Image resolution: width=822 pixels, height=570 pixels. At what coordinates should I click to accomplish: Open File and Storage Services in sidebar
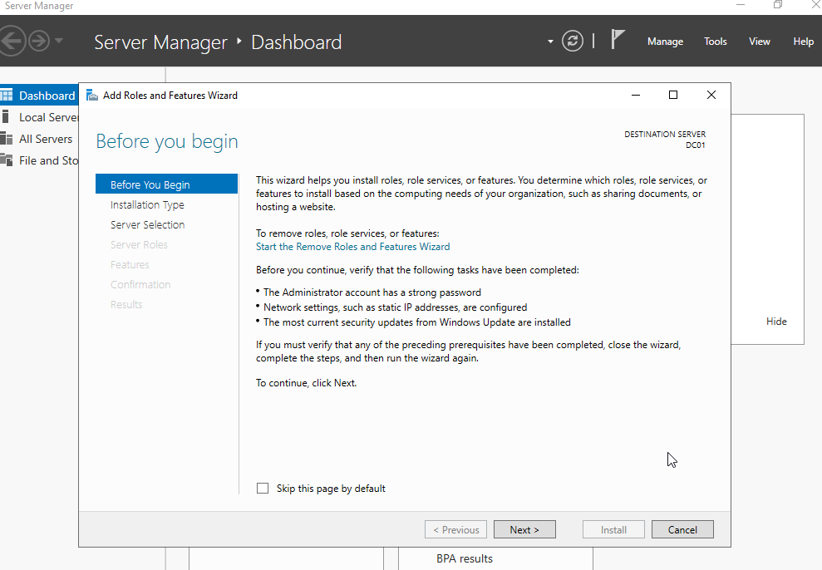coord(39,160)
